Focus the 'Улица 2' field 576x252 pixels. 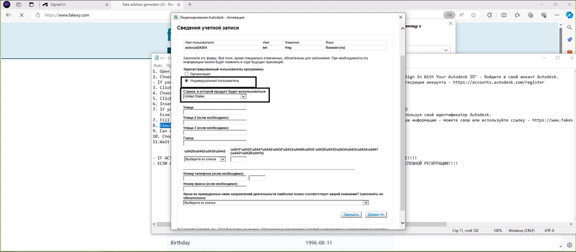point(215,122)
